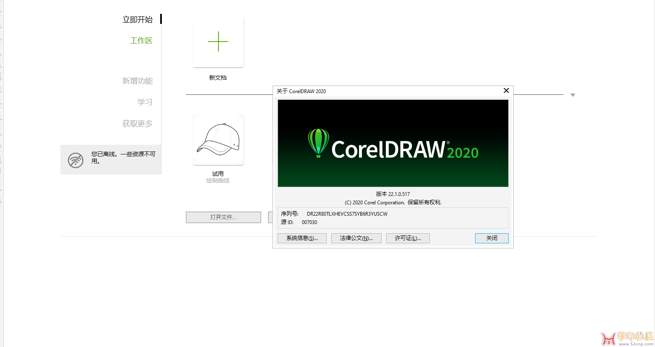Image resolution: width=655 pixels, height=347 pixels.
Task: Click the 新文档 label
Action: tap(218, 78)
